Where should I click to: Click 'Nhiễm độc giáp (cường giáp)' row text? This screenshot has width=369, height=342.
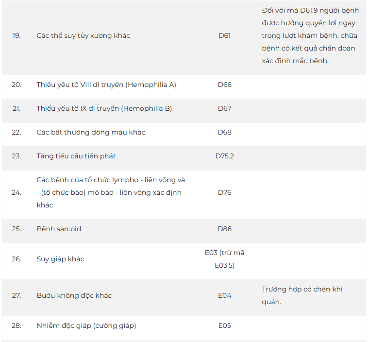point(86,325)
